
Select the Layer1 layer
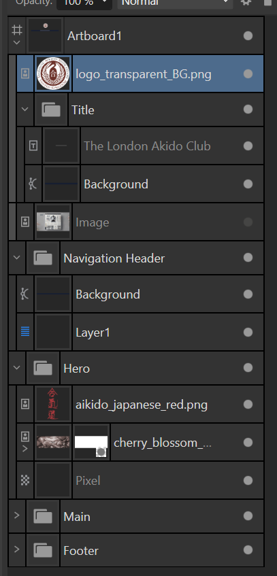(x=140, y=332)
